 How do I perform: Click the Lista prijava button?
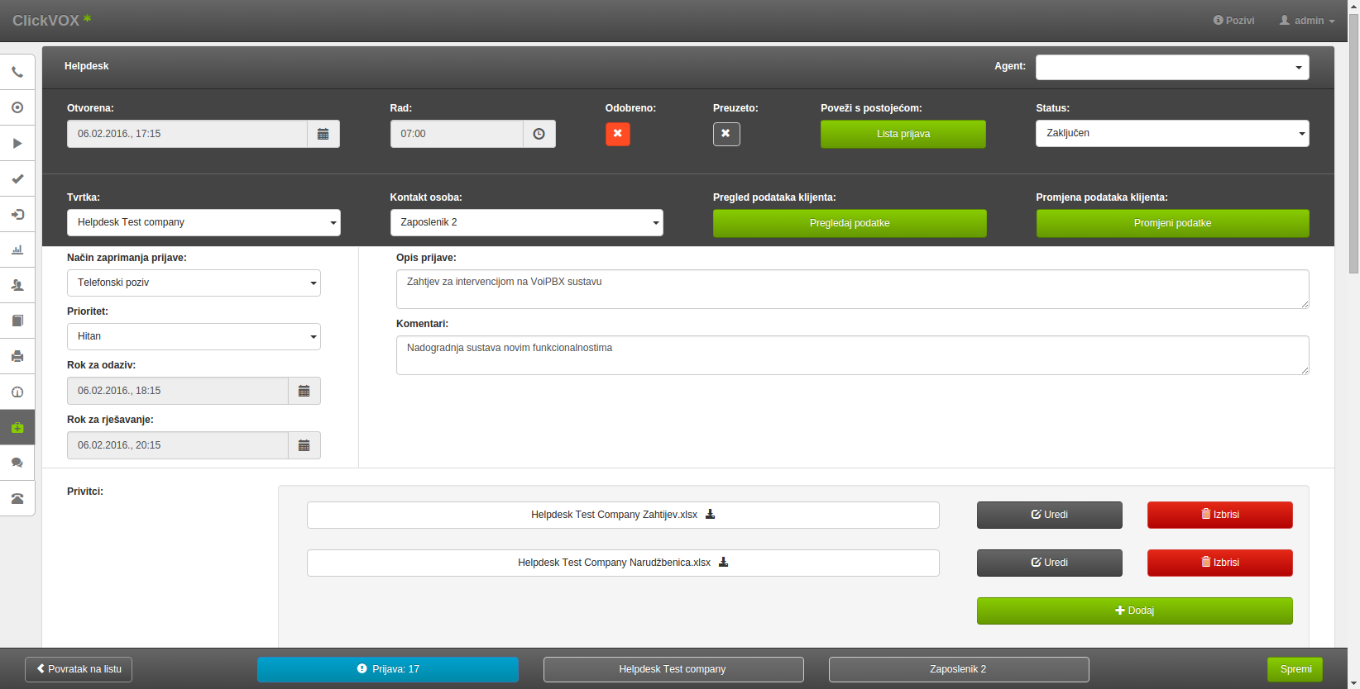[x=903, y=134]
